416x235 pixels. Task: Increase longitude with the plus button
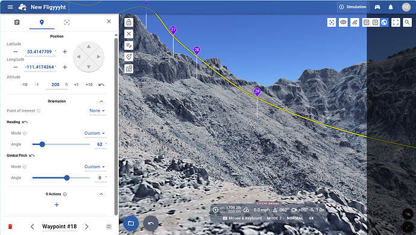pos(65,67)
